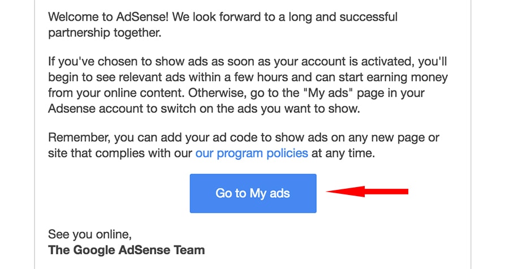
Task: Click the words "at any time." after the link
Action: coord(343,153)
